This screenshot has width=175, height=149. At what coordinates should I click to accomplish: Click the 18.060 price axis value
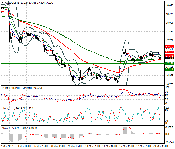pyautogui.click(x=170, y=23)
